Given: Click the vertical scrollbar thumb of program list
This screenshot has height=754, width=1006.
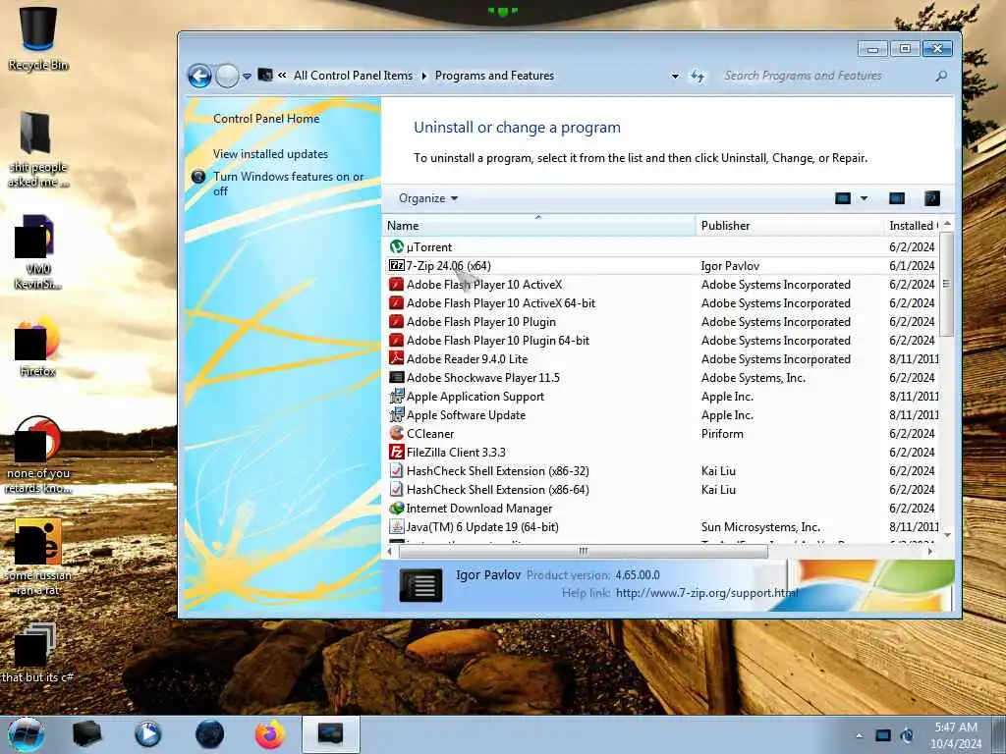Looking at the screenshot, I should pyautogui.click(x=946, y=284).
